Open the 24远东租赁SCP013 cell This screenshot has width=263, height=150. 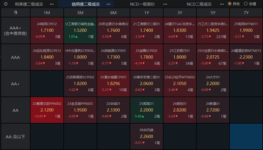[47, 57]
